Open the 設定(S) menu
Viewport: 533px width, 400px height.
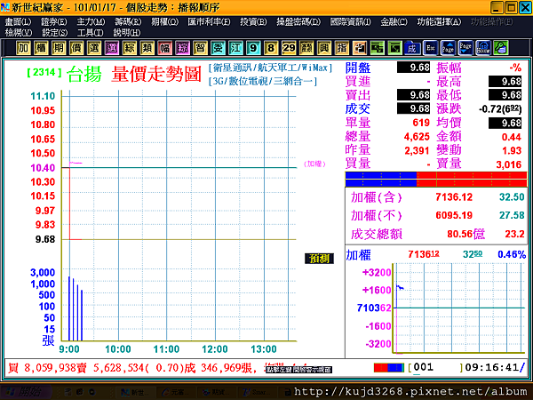[x=54, y=33]
